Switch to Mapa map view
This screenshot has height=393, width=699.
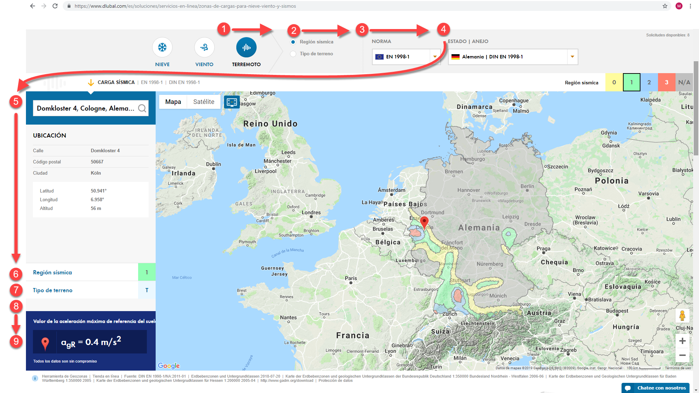[173, 102]
